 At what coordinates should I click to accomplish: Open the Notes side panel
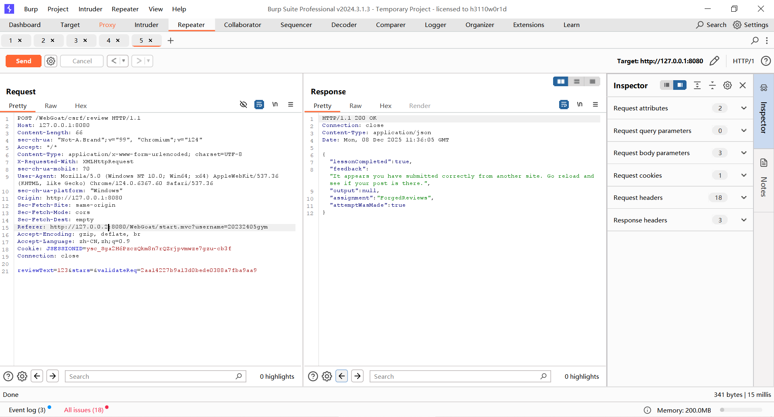pos(764,179)
